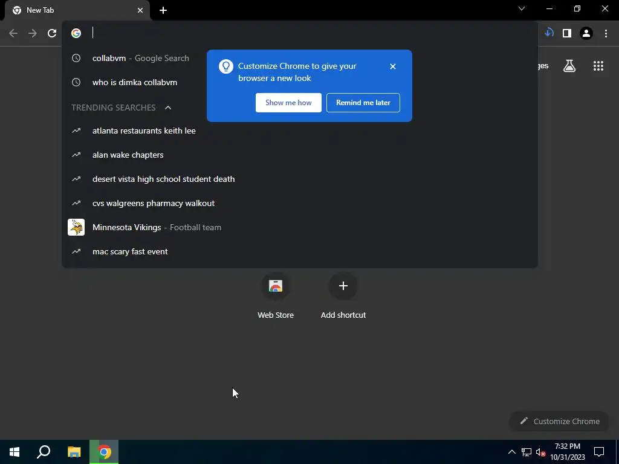Open the Web Store shortcut
This screenshot has width=619, height=464.
coord(276,295)
